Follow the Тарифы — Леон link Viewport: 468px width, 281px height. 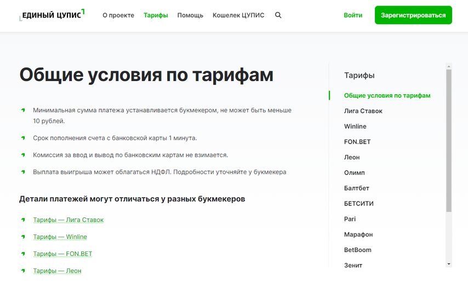[57, 271]
